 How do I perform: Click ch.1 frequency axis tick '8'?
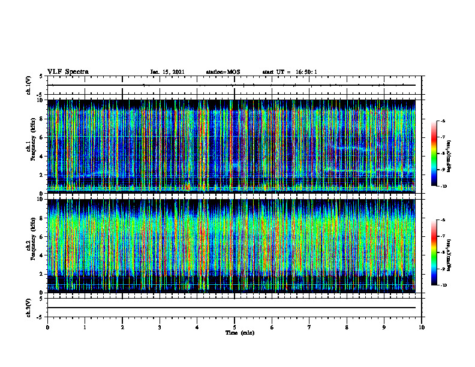click(42, 119)
